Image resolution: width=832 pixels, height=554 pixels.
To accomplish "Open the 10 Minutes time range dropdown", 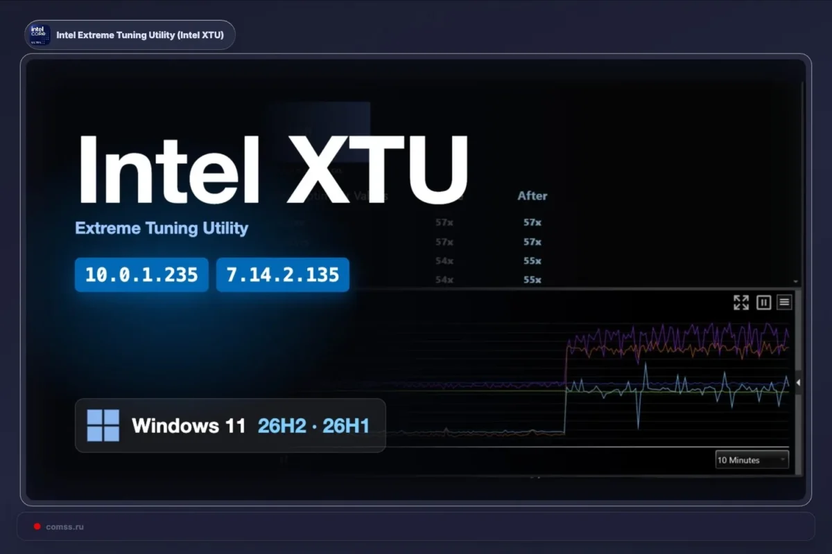I will point(752,460).
